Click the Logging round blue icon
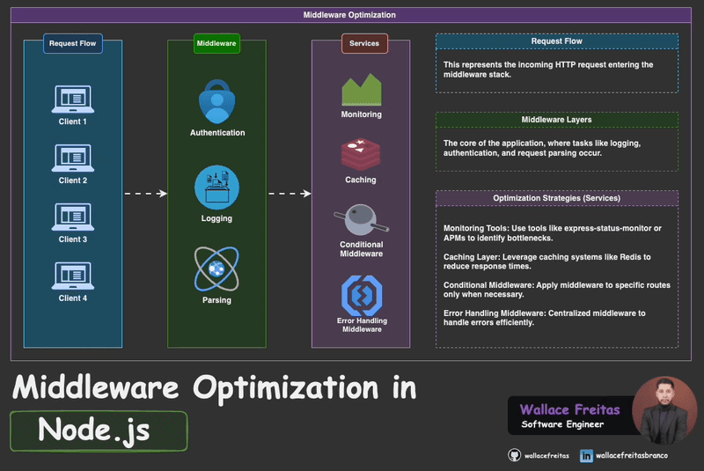Viewport: 704px width, 471px height. point(216,188)
